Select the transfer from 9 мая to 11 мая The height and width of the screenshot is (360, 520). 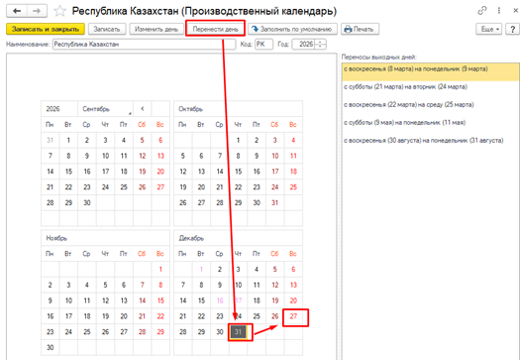click(x=431, y=123)
